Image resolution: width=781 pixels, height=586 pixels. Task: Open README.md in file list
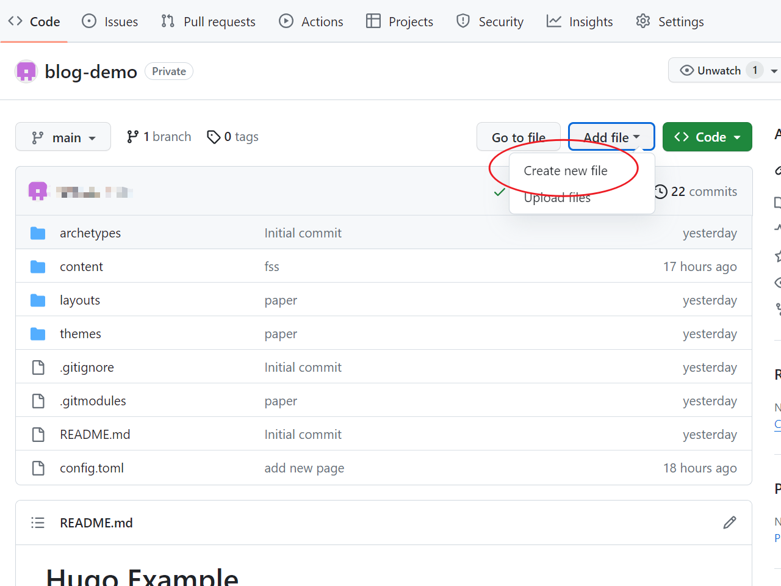(95, 435)
